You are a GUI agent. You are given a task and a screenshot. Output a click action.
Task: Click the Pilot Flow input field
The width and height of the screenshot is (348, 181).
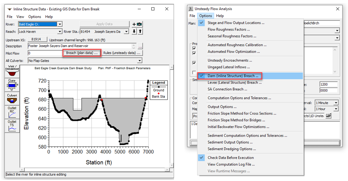(x=44, y=53)
